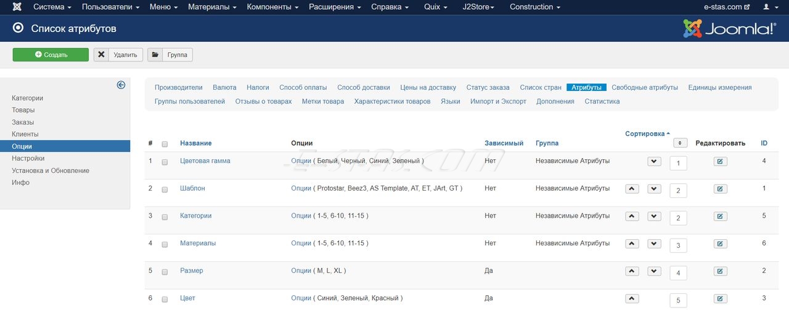Check the Материалы row checkbox
The width and height of the screenshot is (789, 313).
(x=165, y=245)
